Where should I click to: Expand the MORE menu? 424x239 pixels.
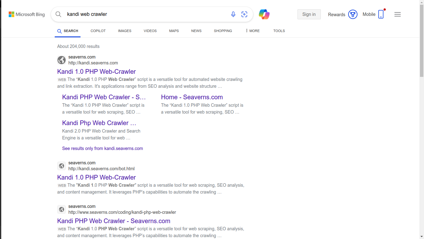tap(252, 31)
